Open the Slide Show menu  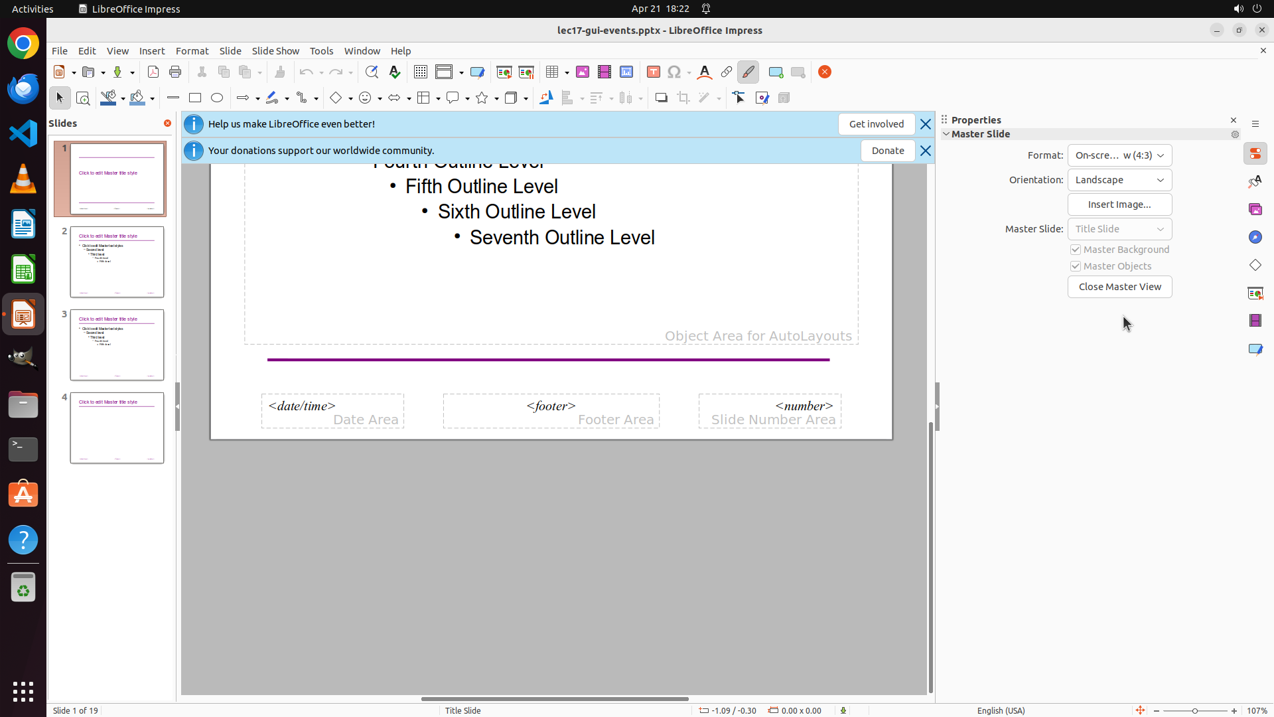pos(275,51)
